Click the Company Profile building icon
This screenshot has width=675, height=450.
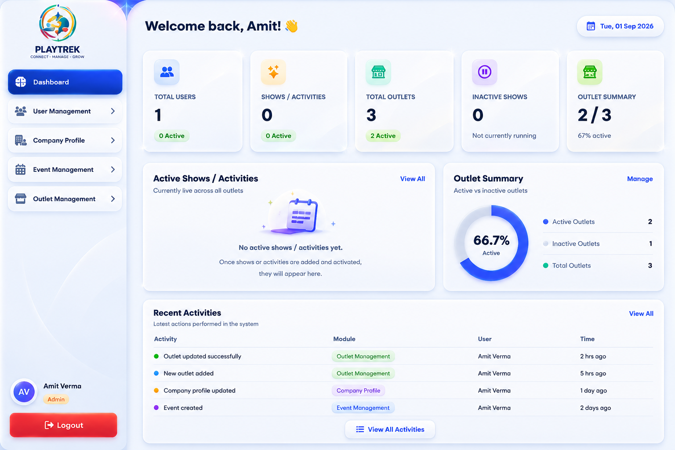point(21,140)
